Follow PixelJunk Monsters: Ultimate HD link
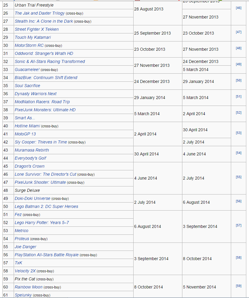Image resolution: width=249 pixels, height=298 pixels. coord(45,110)
